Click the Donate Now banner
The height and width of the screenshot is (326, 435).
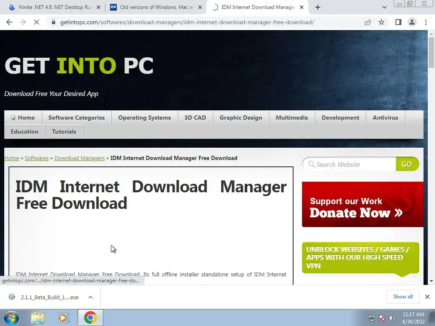pyautogui.click(x=363, y=204)
